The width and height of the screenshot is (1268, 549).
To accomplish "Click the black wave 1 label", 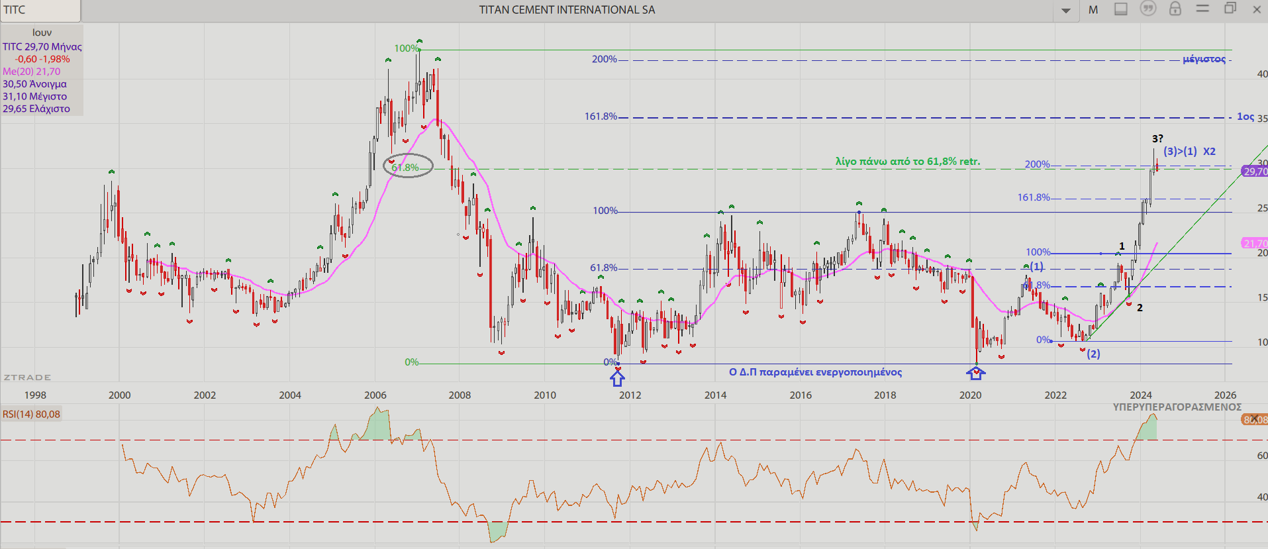I will point(1122,246).
